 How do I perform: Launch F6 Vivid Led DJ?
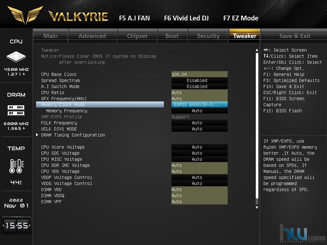tap(186, 18)
